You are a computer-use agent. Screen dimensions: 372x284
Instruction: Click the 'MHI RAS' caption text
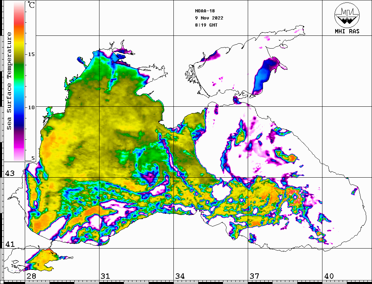[x=347, y=31]
